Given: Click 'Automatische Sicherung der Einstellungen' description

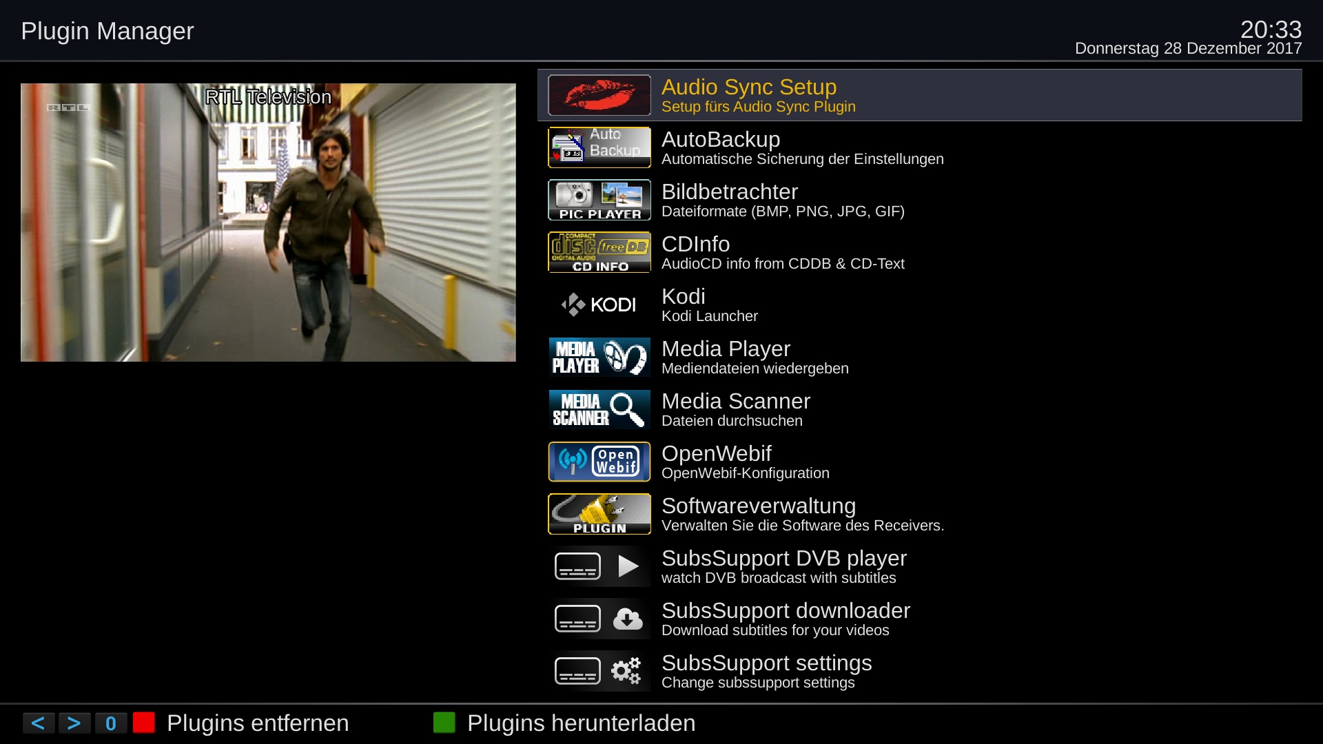Looking at the screenshot, I should 803,159.
